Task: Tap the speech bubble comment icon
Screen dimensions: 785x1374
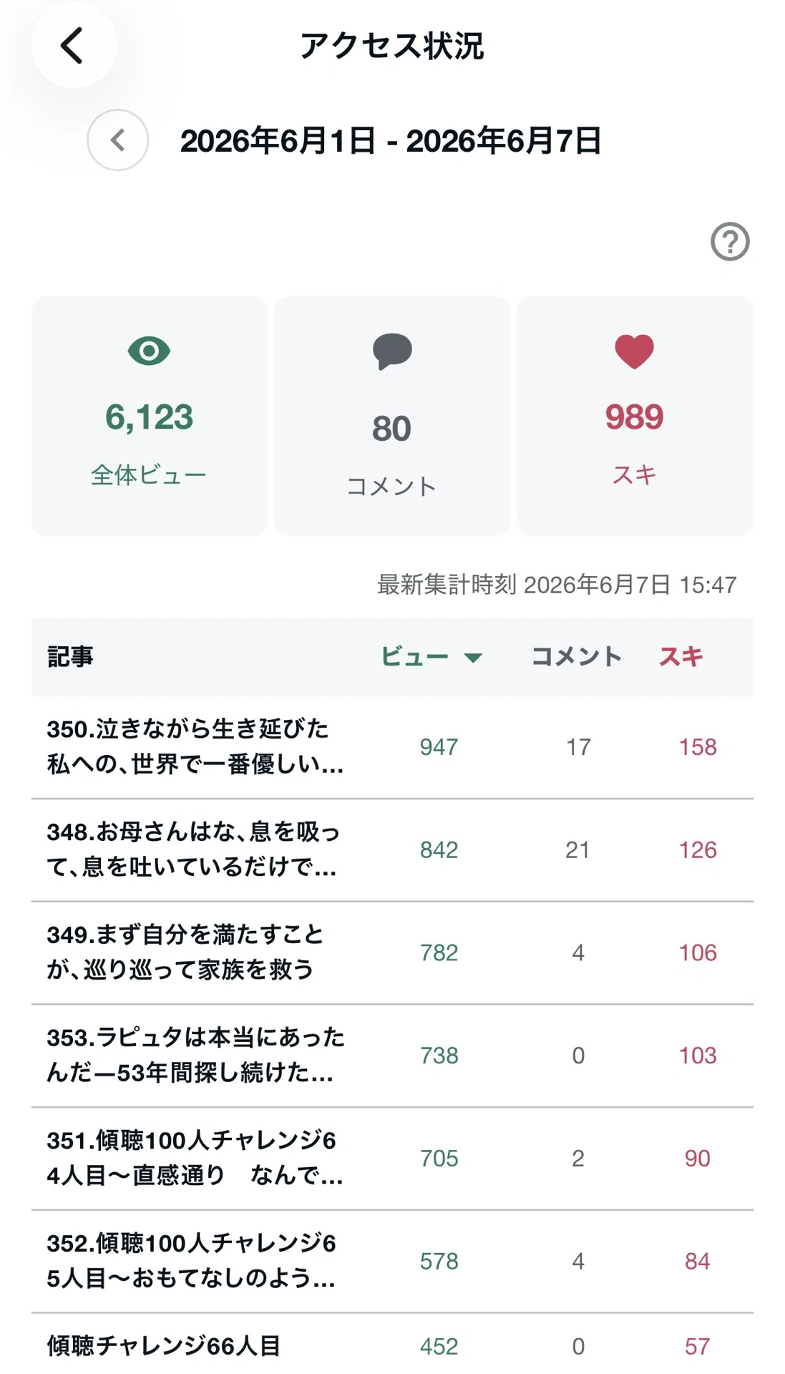Action: pyautogui.click(x=392, y=351)
